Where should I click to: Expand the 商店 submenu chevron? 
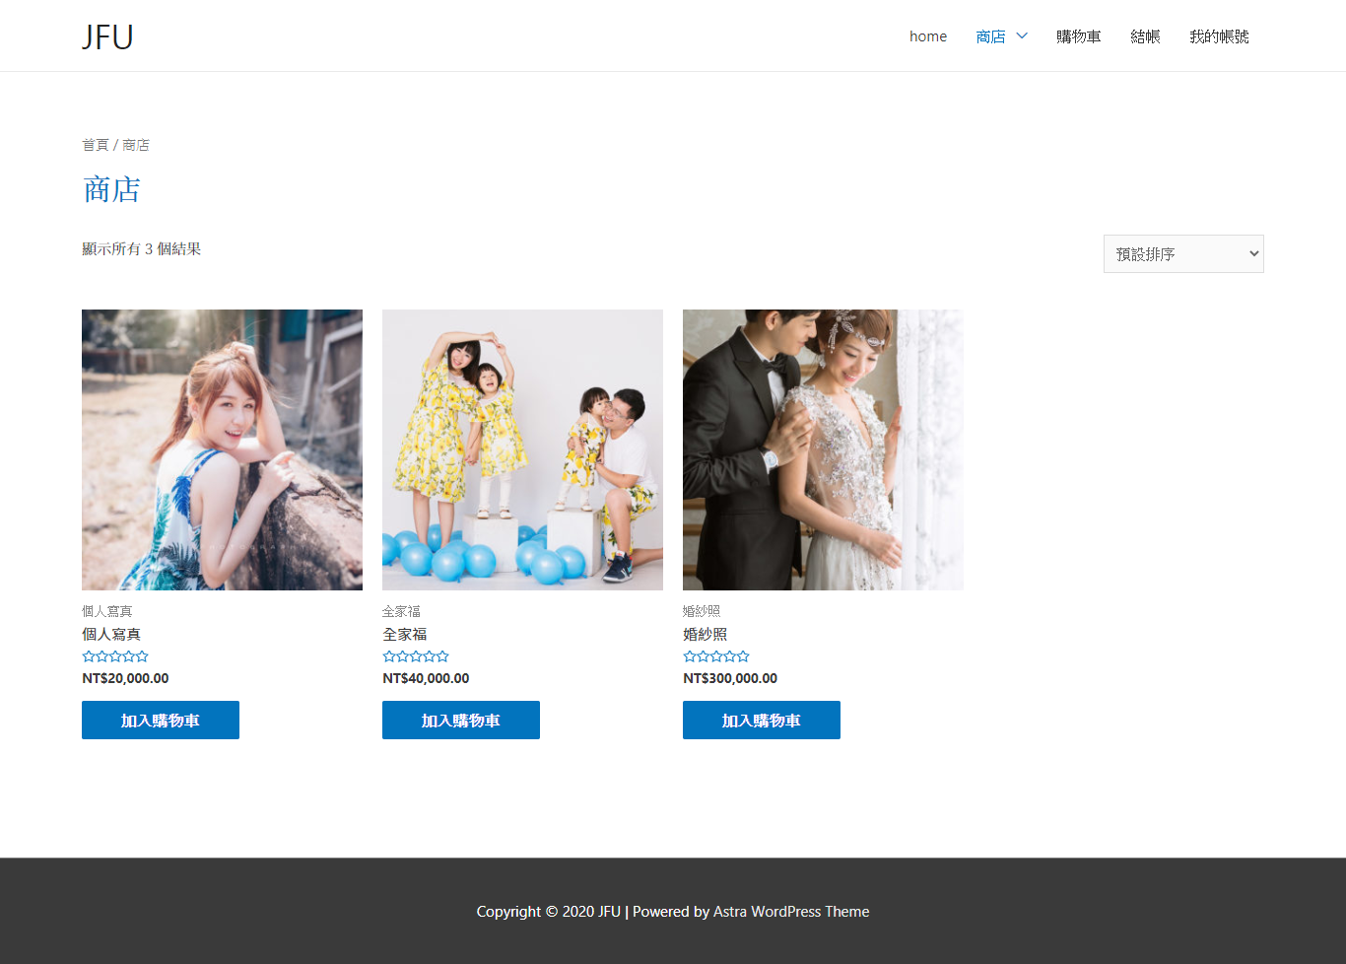1022,36
